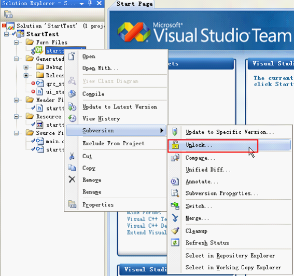Open the Subversion submenu entry
294x276 pixels.
[x=116, y=130]
